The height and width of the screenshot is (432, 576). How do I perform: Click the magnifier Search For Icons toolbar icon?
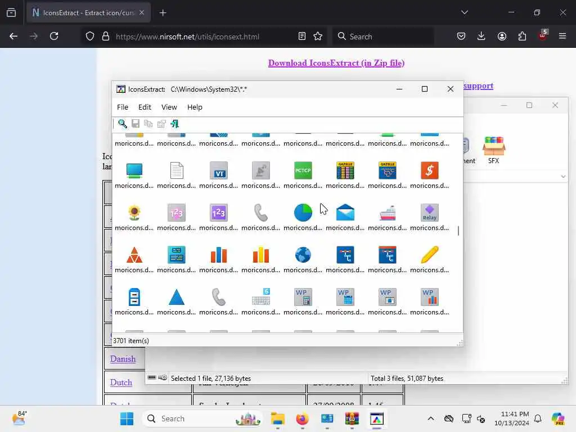pos(122,124)
